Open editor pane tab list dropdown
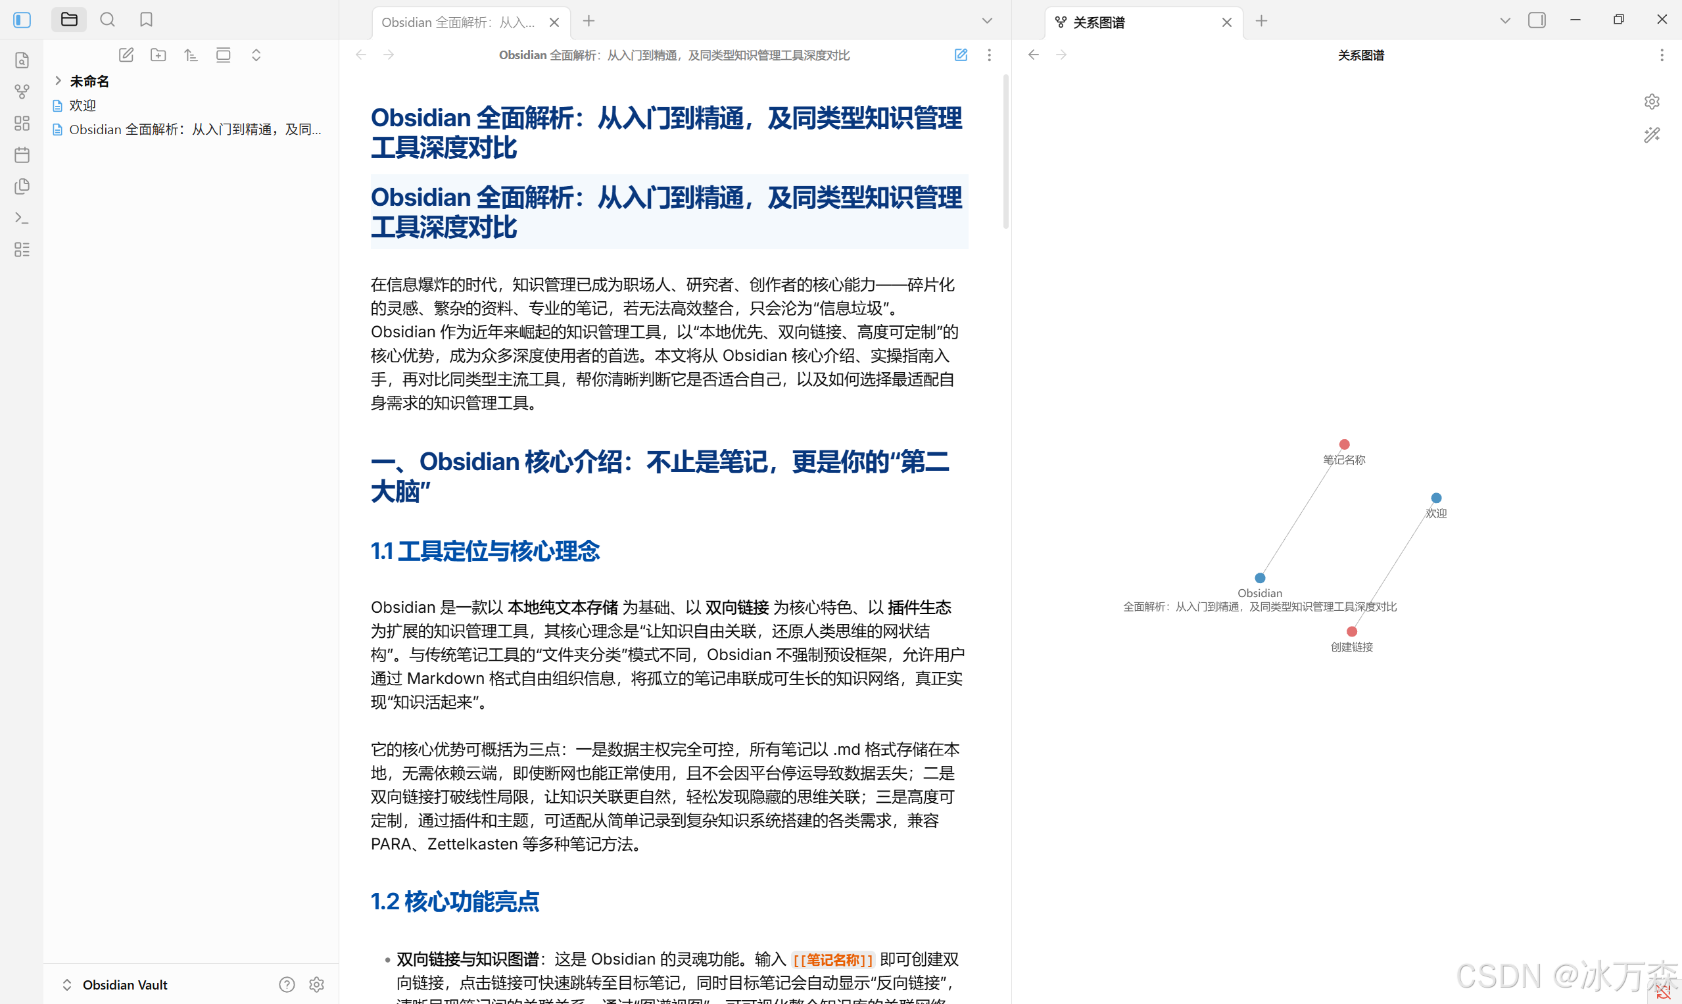The image size is (1682, 1004). (987, 21)
